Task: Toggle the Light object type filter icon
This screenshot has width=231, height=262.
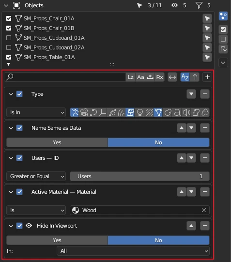Action: 140,112
